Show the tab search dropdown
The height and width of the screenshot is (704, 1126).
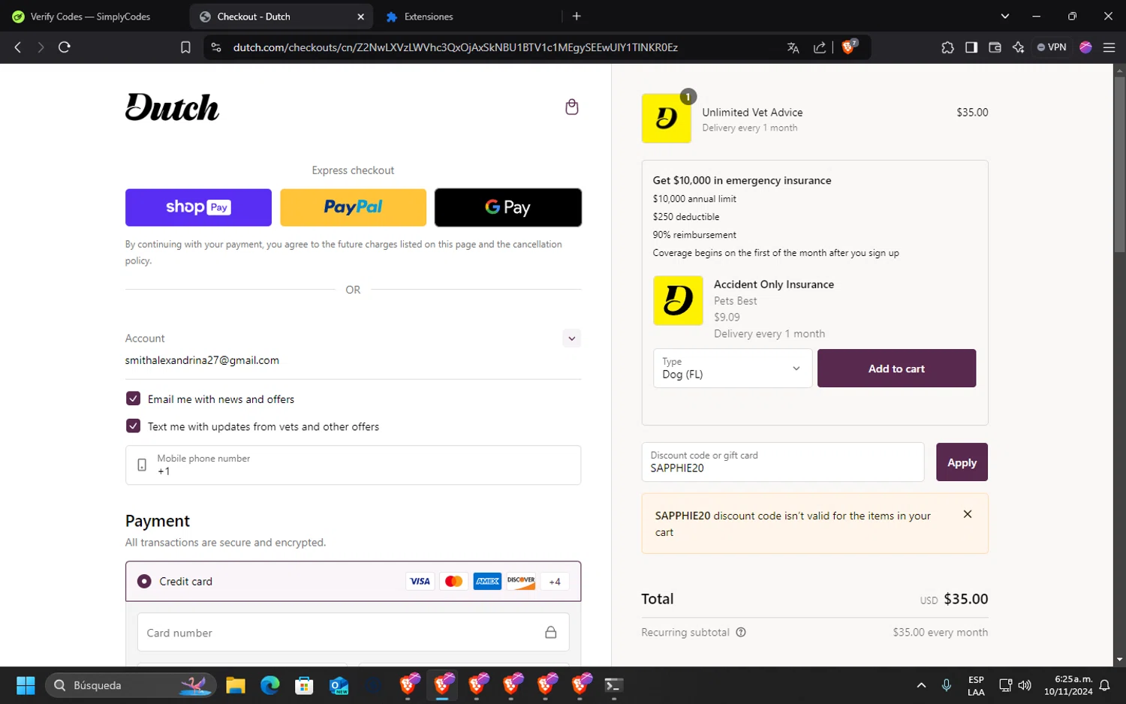pyautogui.click(x=1004, y=16)
